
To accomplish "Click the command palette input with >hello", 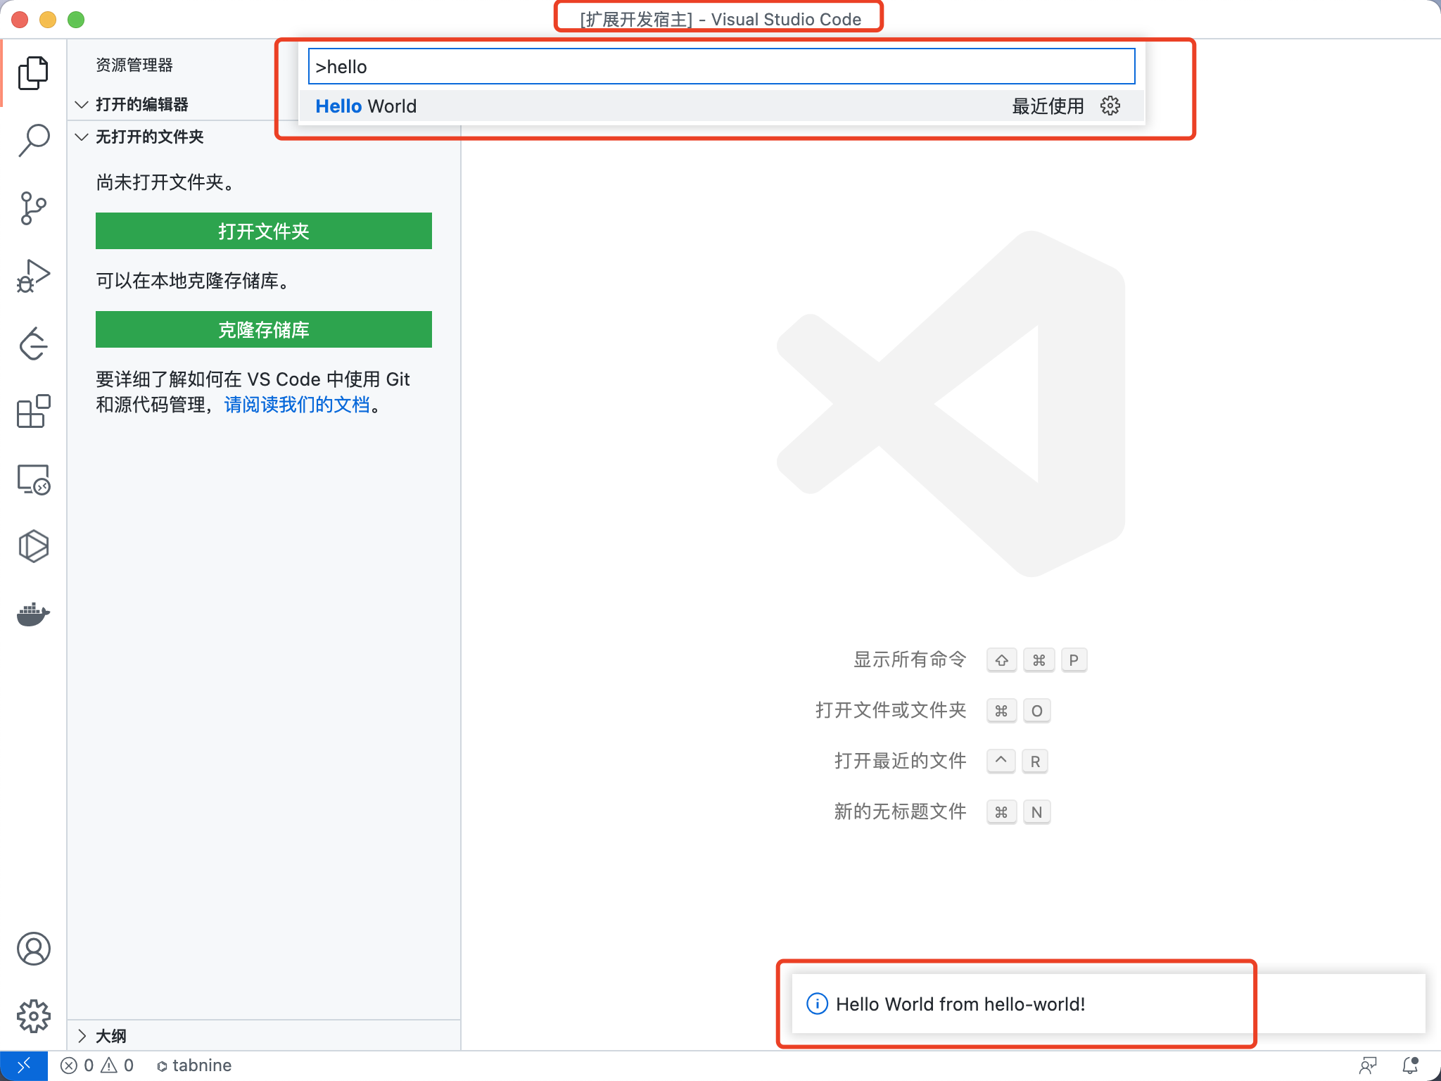I will (722, 67).
